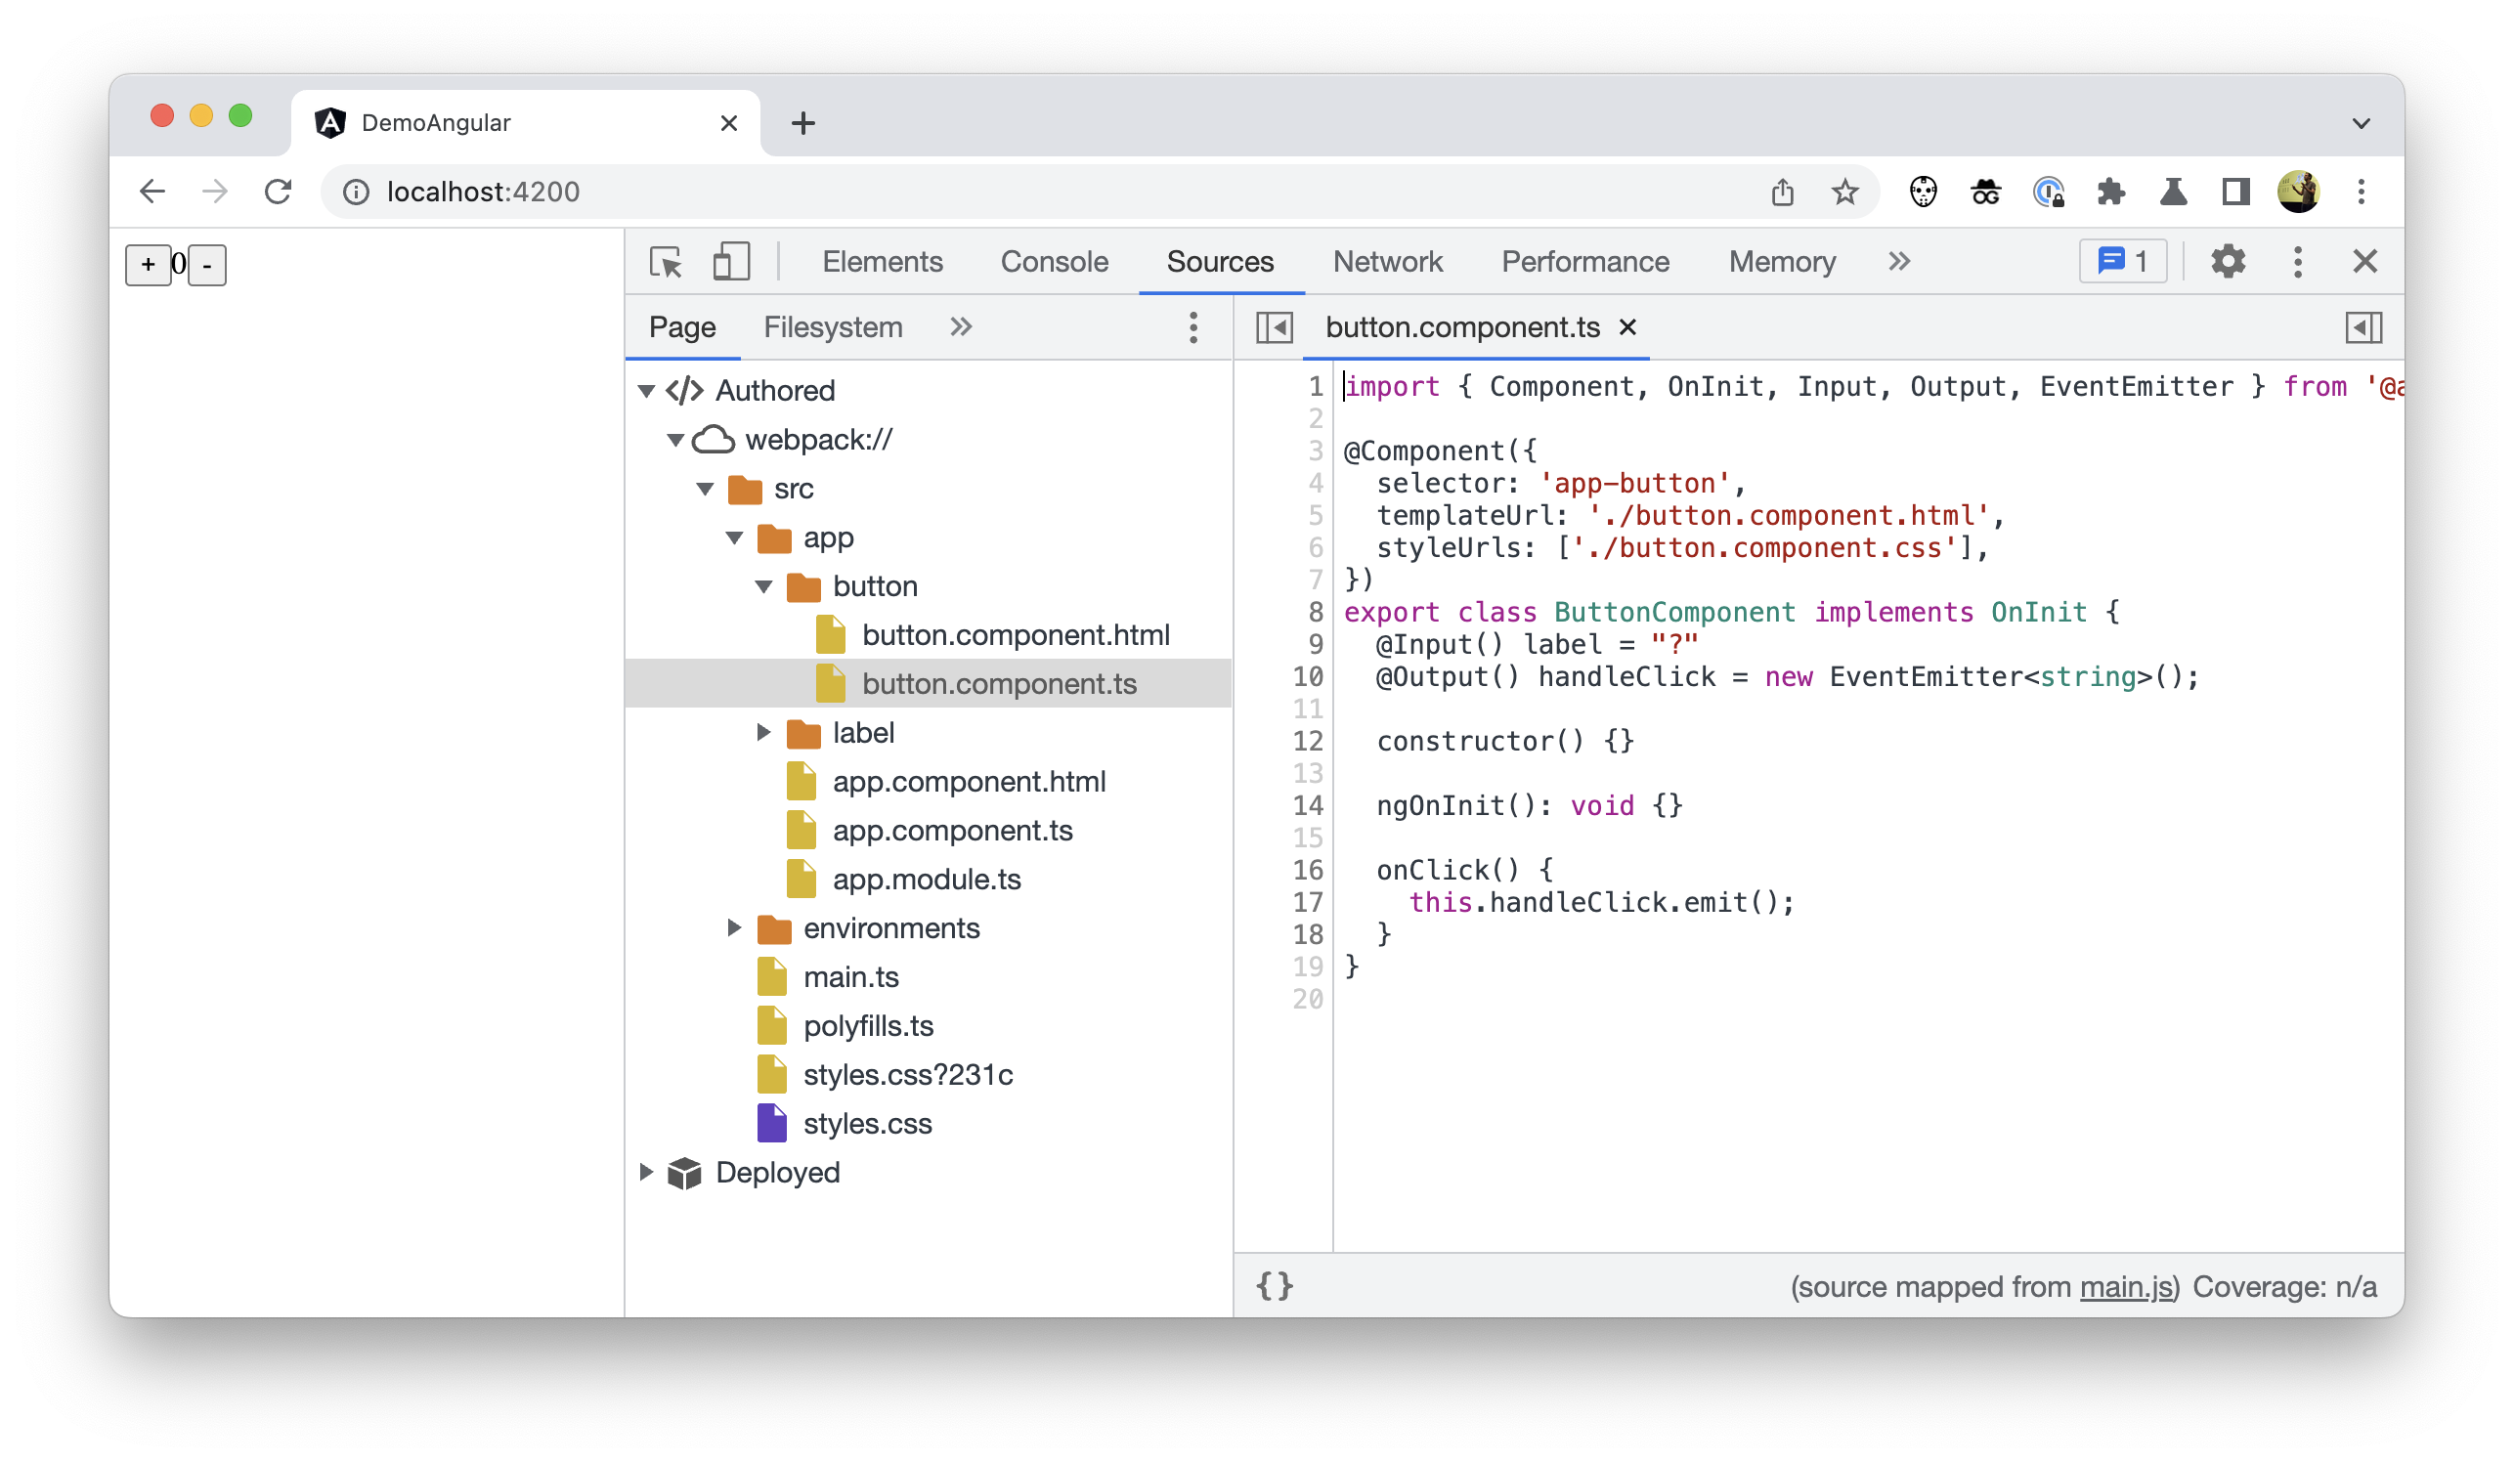Switch to the Console tab
This screenshot has height=1462, width=2514.
click(x=1053, y=261)
